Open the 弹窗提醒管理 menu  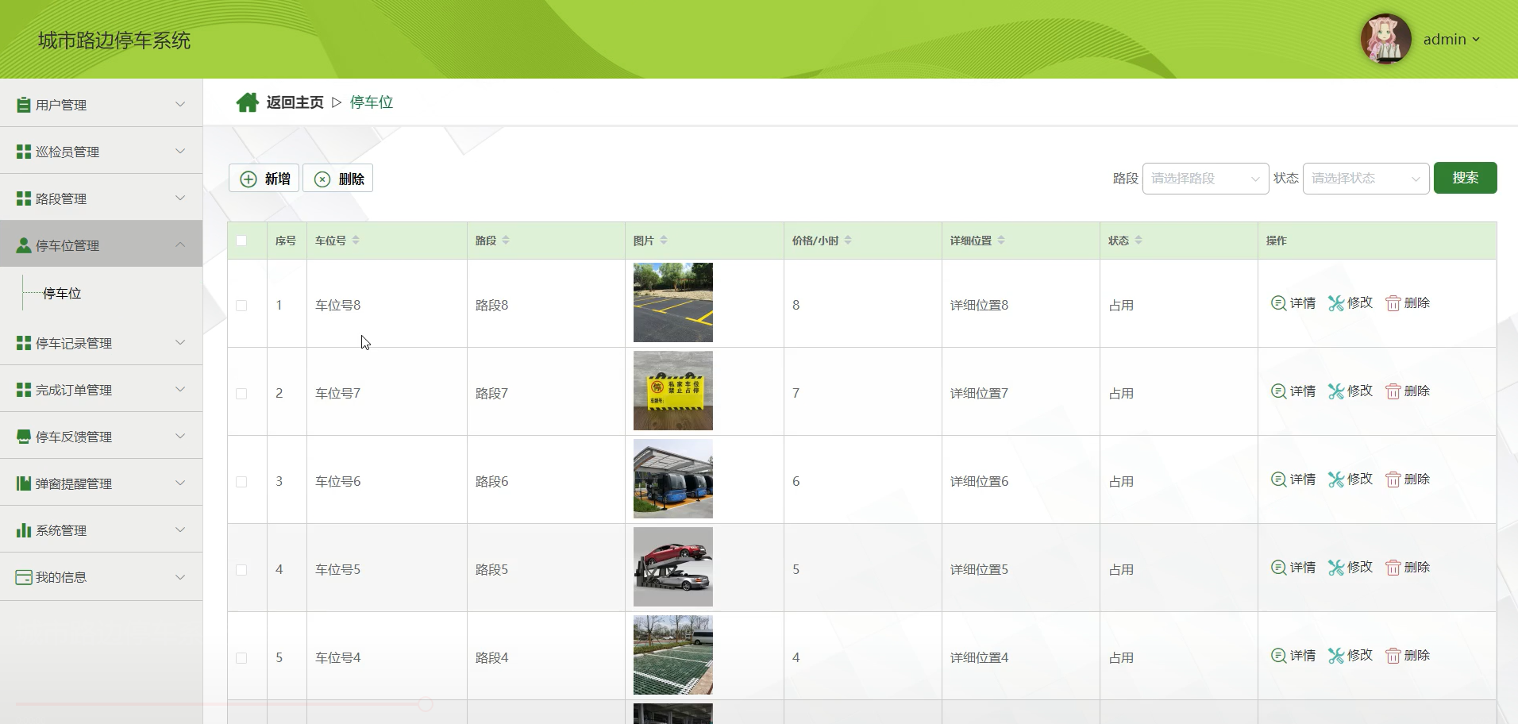click(x=101, y=483)
